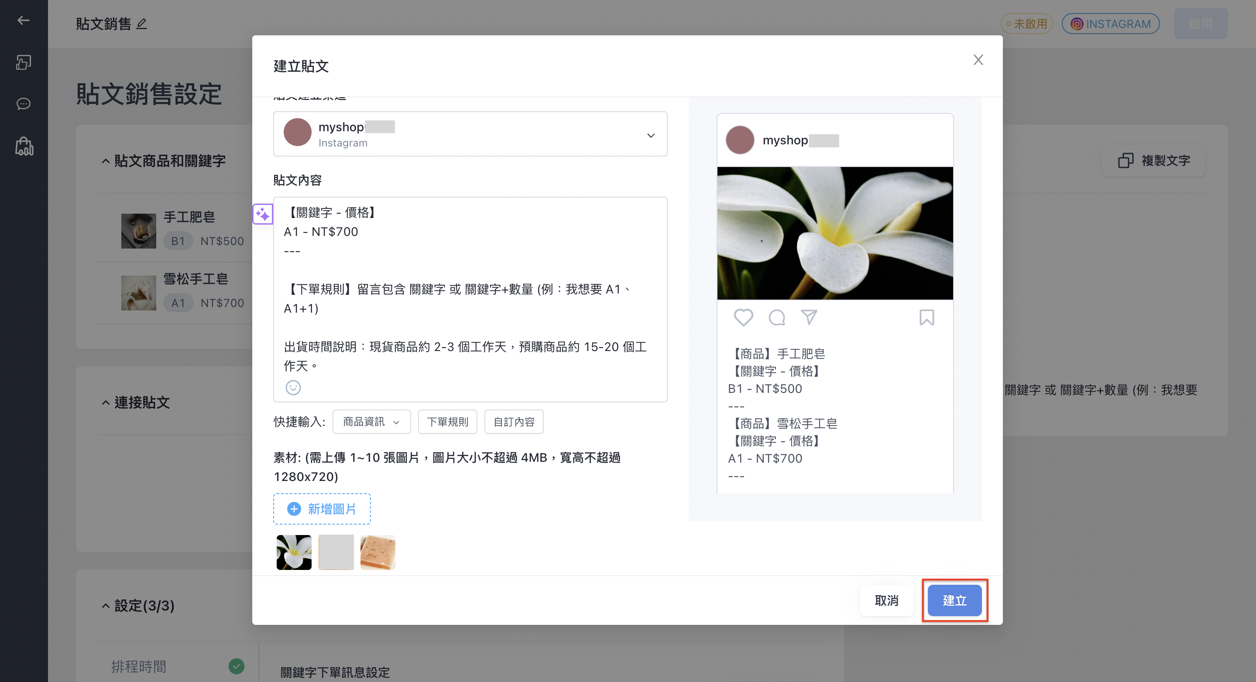The image size is (1256, 682).
Task: Click the myshop avatar in the post preview
Action: pyautogui.click(x=740, y=140)
